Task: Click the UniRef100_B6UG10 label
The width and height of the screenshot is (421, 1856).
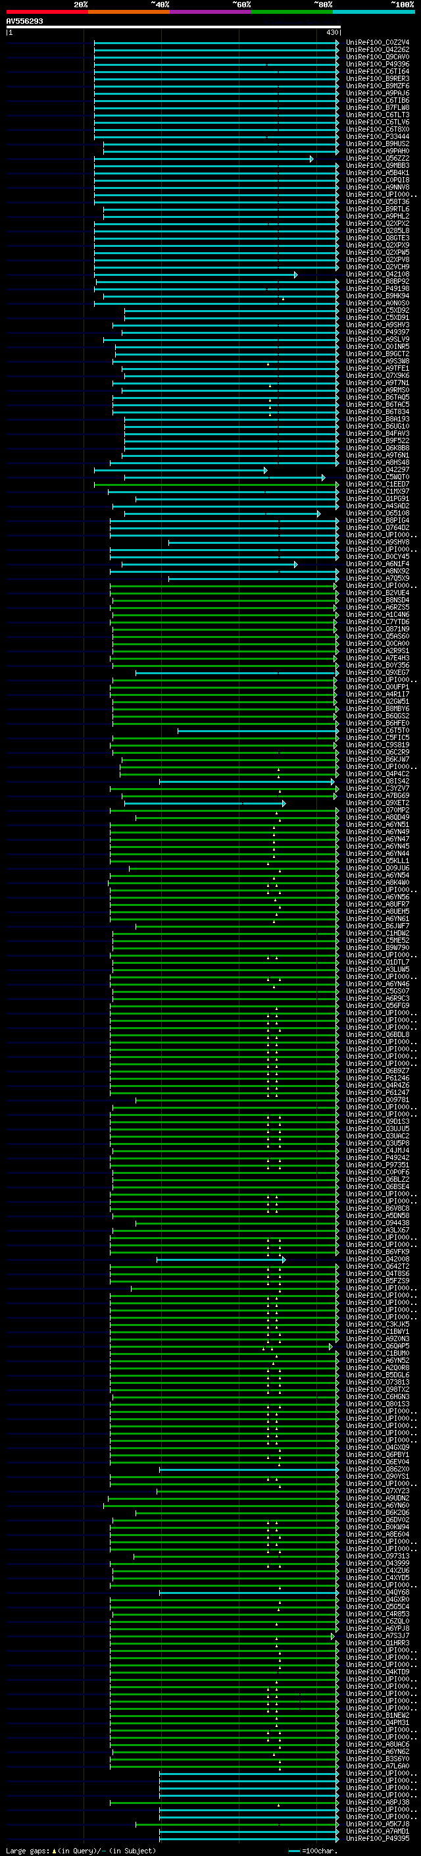Action: [377, 427]
